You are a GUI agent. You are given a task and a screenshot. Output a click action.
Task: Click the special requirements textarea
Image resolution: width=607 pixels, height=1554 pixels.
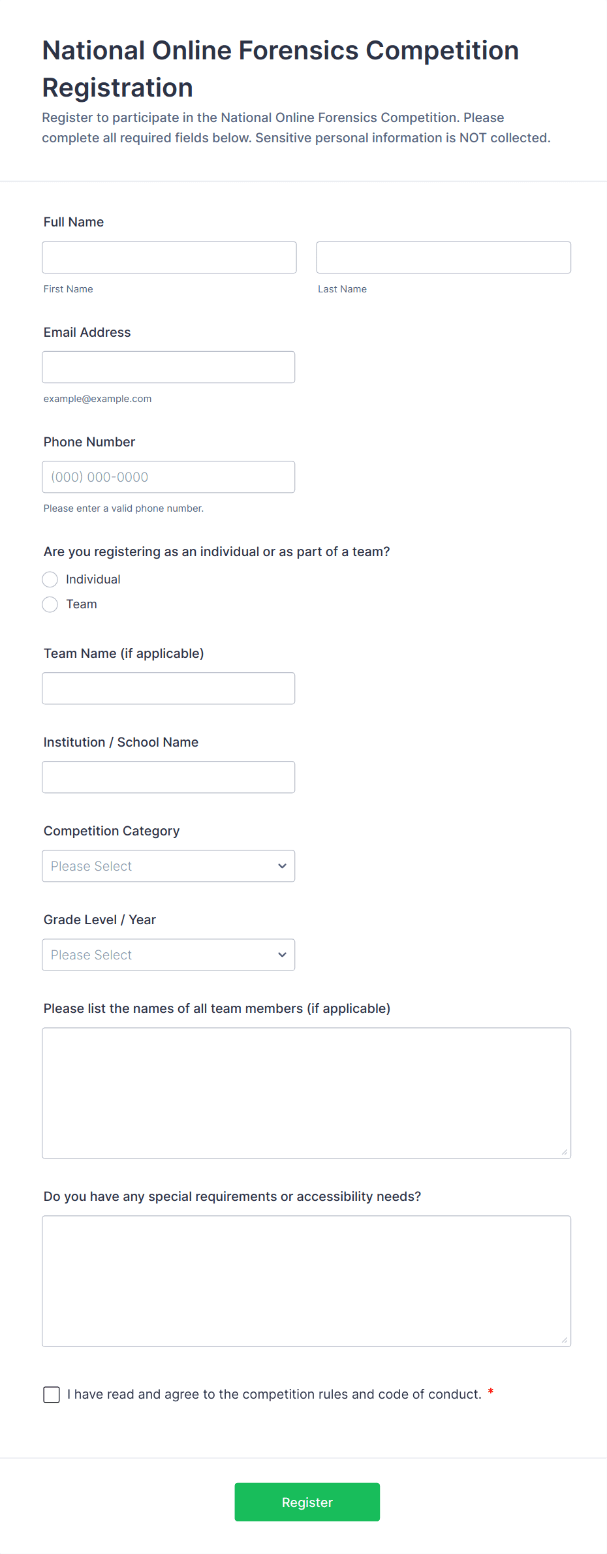point(306,1281)
